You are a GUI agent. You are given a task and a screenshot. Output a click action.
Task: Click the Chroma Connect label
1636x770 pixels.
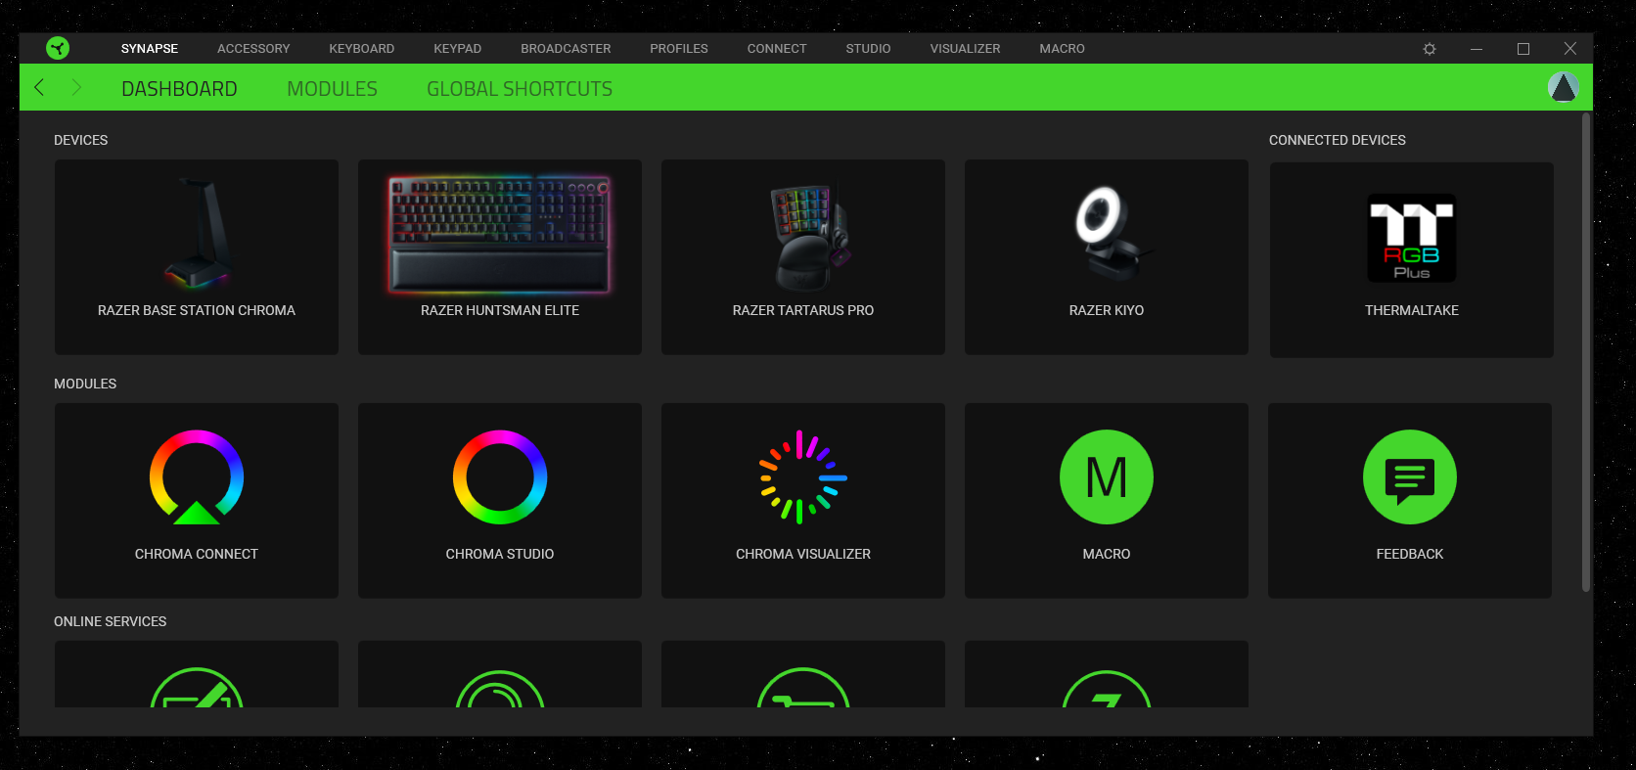[197, 554]
